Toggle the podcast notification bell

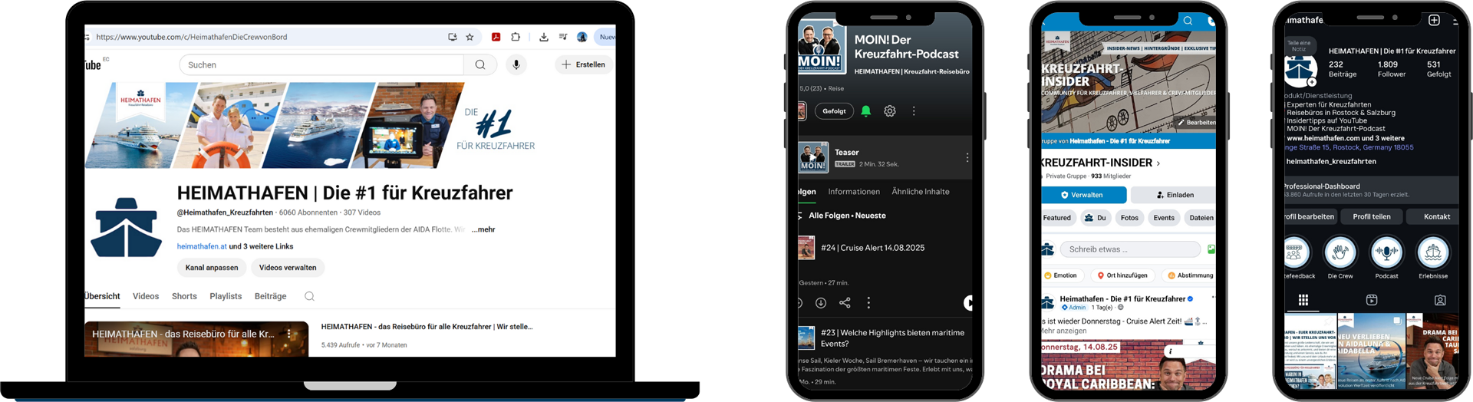coord(866,111)
